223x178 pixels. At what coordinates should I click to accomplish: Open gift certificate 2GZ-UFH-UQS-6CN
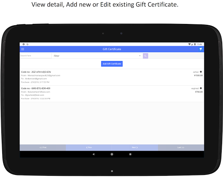[112, 77]
